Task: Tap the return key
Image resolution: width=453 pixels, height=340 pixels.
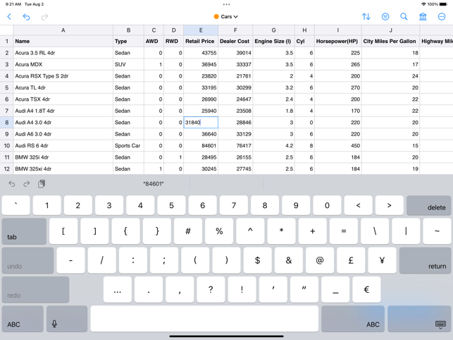Action: pyautogui.click(x=426, y=260)
